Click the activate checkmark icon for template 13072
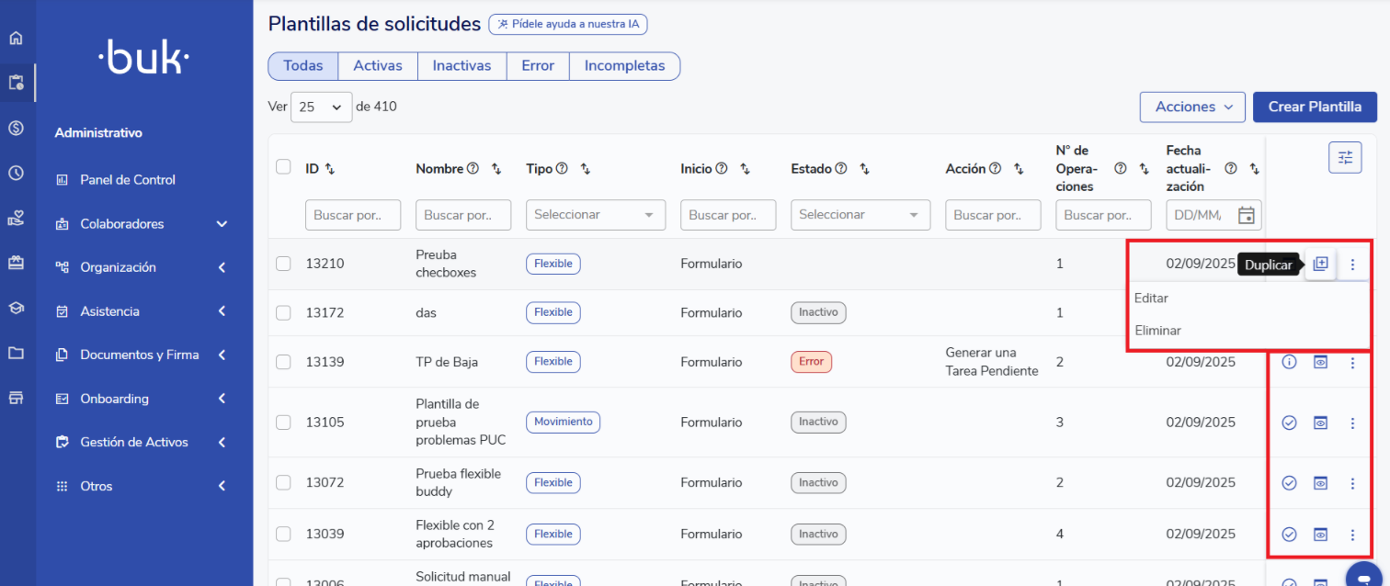This screenshot has height=586, width=1390. point(1289,483)
